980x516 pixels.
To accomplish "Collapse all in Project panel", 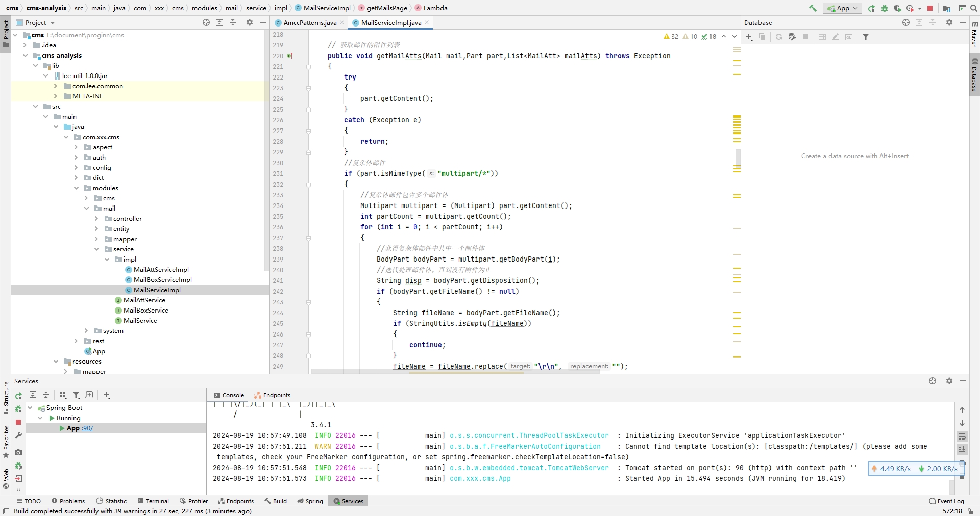I will point(233,22).
